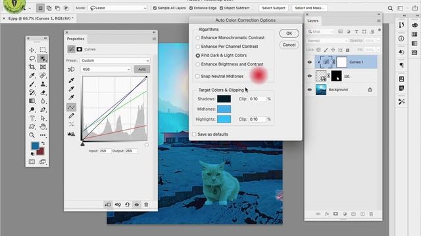Click the black point eyedropper in Curves
421x236 pixels.
(71, 80)
